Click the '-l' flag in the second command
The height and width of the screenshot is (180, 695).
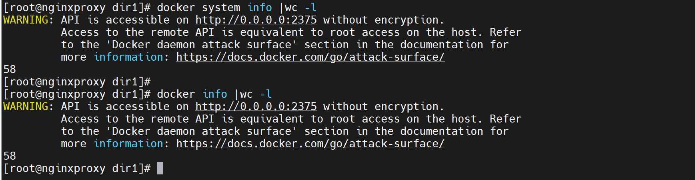click(266, 94)
